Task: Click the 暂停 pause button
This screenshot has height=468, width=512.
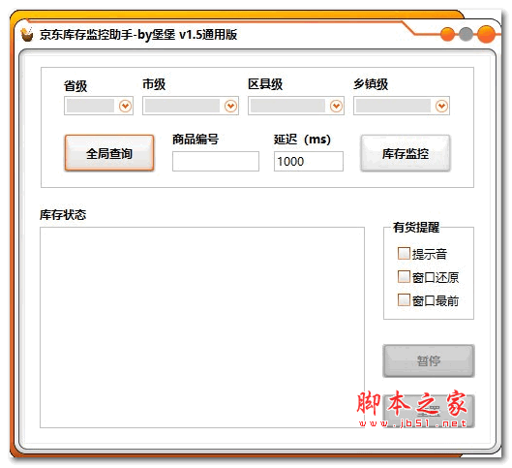Action: [429, 360]
